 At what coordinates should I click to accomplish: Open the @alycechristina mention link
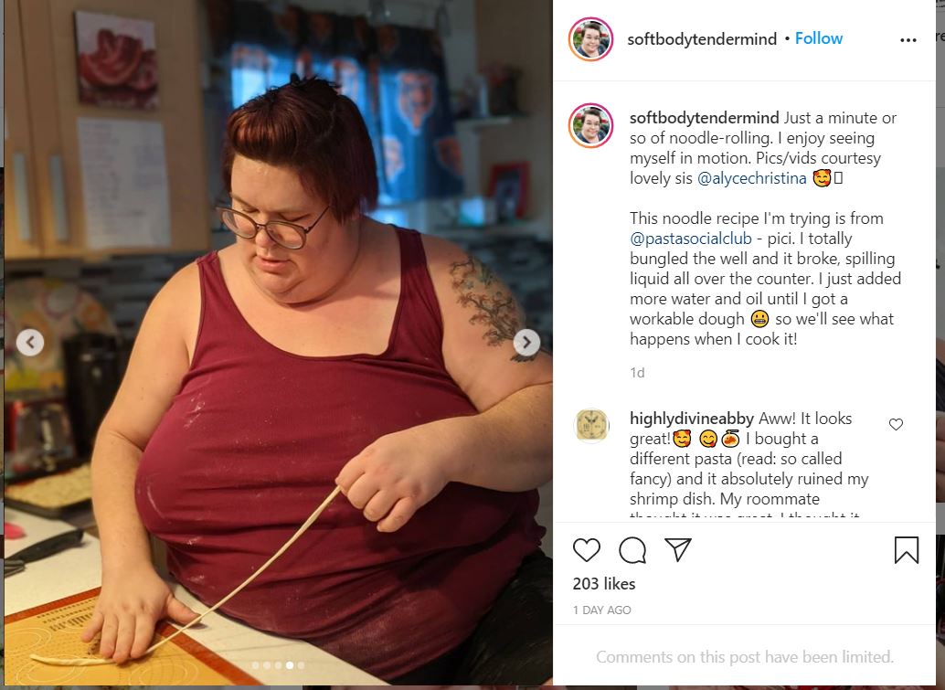coord(751,178)
